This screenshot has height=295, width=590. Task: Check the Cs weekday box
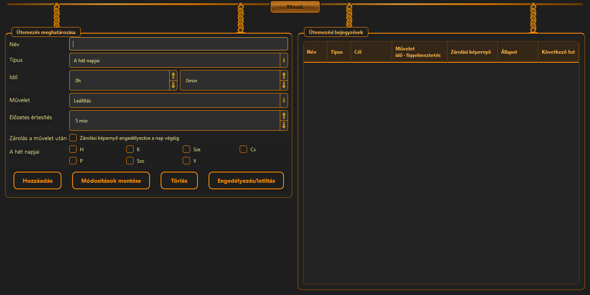coord(243,149)
